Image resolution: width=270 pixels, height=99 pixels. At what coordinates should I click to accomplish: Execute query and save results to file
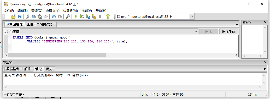88,16
